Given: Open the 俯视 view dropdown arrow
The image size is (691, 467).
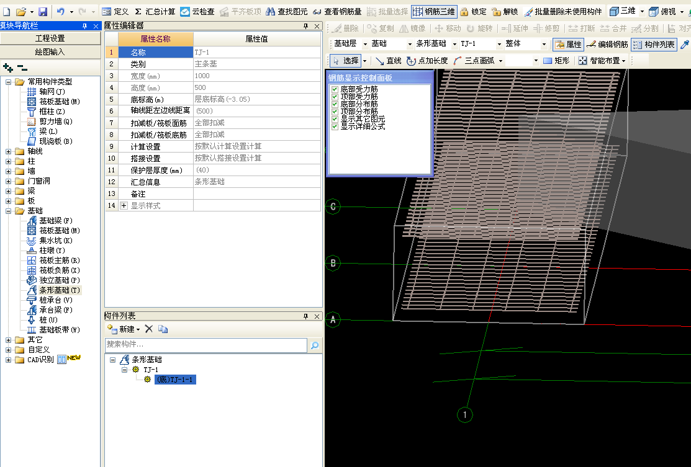Looking at the screenshot, I should tap(682, 12).
